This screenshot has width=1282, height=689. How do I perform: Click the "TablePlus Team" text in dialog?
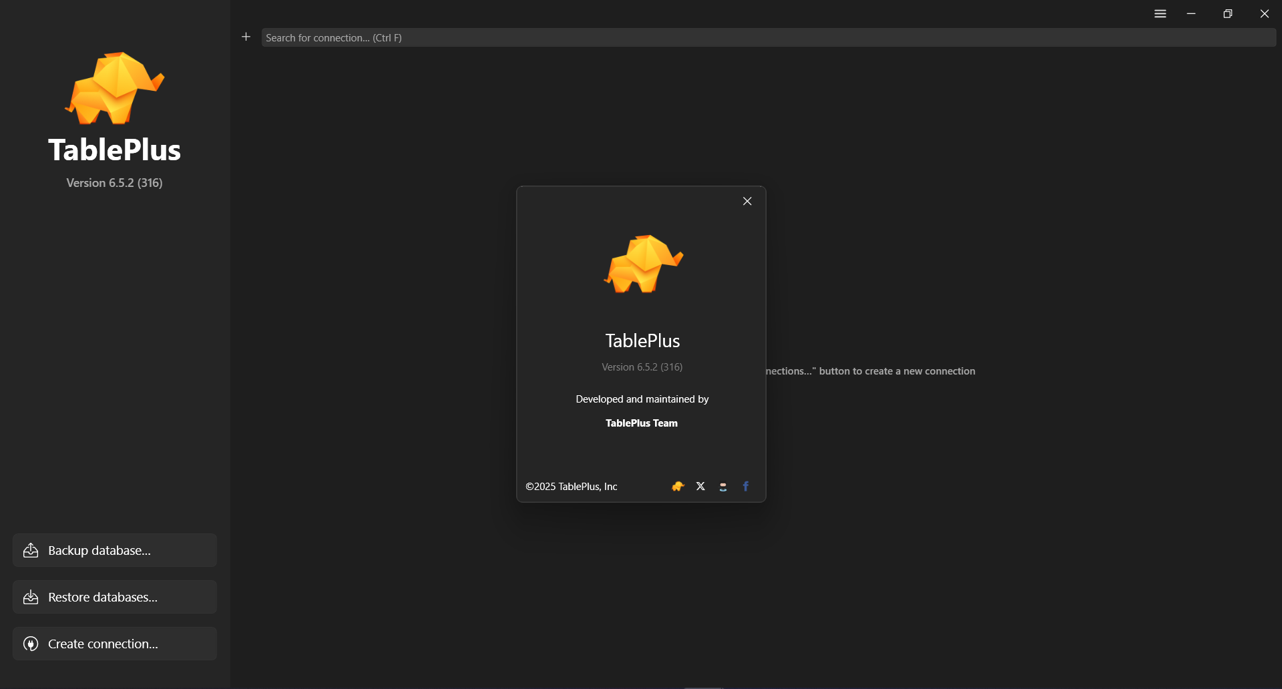[x=642, y=423]
